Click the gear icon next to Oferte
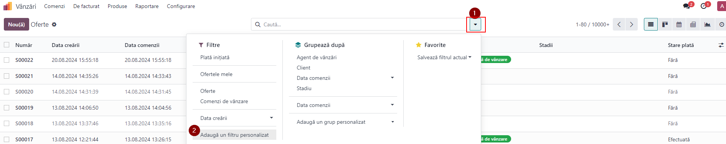The height and width of the screenshot is (144, 726). (x=54, y=24)
